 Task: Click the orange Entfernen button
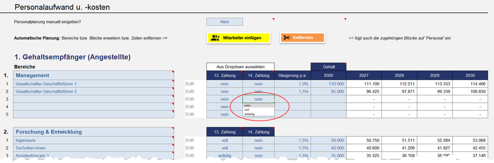302,38
